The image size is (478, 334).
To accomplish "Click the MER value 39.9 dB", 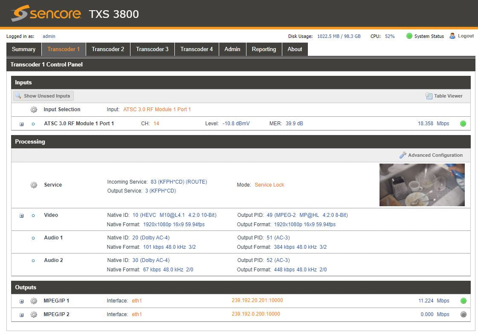I will click(x=294, y=124).
